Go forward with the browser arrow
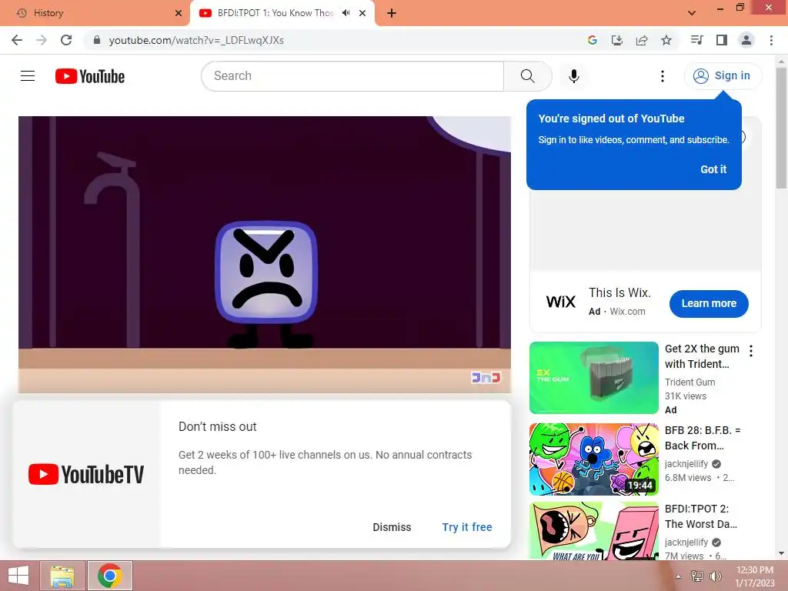 point(42,40)
